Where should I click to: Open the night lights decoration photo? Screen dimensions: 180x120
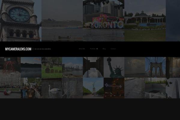pyautogui.click(x=114, y=88)
